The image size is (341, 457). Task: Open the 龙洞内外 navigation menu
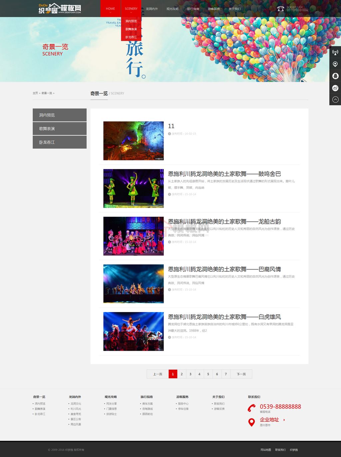tap(152, 9)
